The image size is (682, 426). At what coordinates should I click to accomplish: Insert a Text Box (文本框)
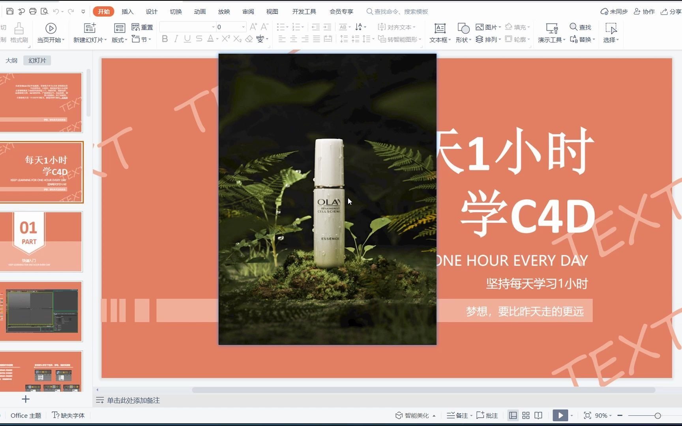click(x=440, y=32)
